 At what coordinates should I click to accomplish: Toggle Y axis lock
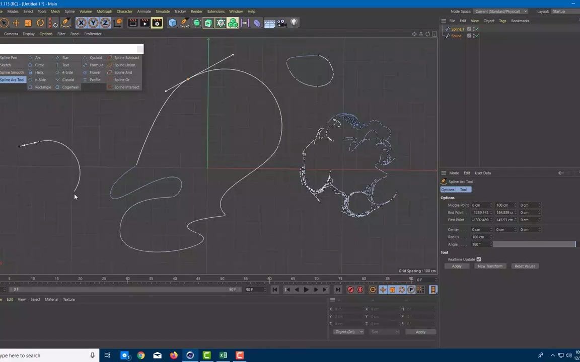click(x=93, y=23)
